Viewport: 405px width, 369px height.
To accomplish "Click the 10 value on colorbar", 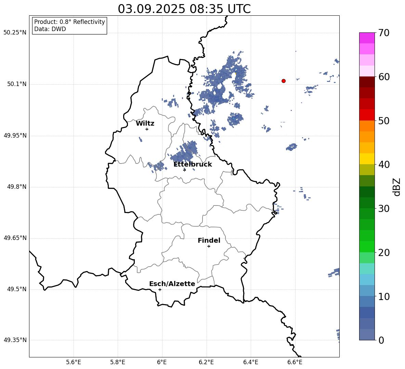I will (384, 296).
